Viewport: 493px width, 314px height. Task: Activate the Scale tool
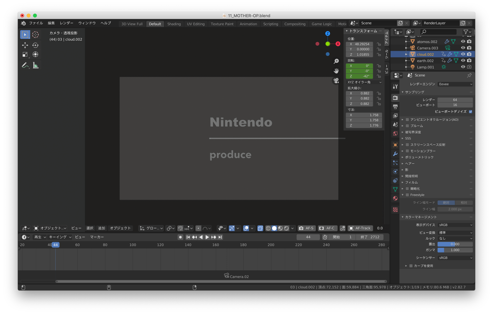[x=25, y=54]
